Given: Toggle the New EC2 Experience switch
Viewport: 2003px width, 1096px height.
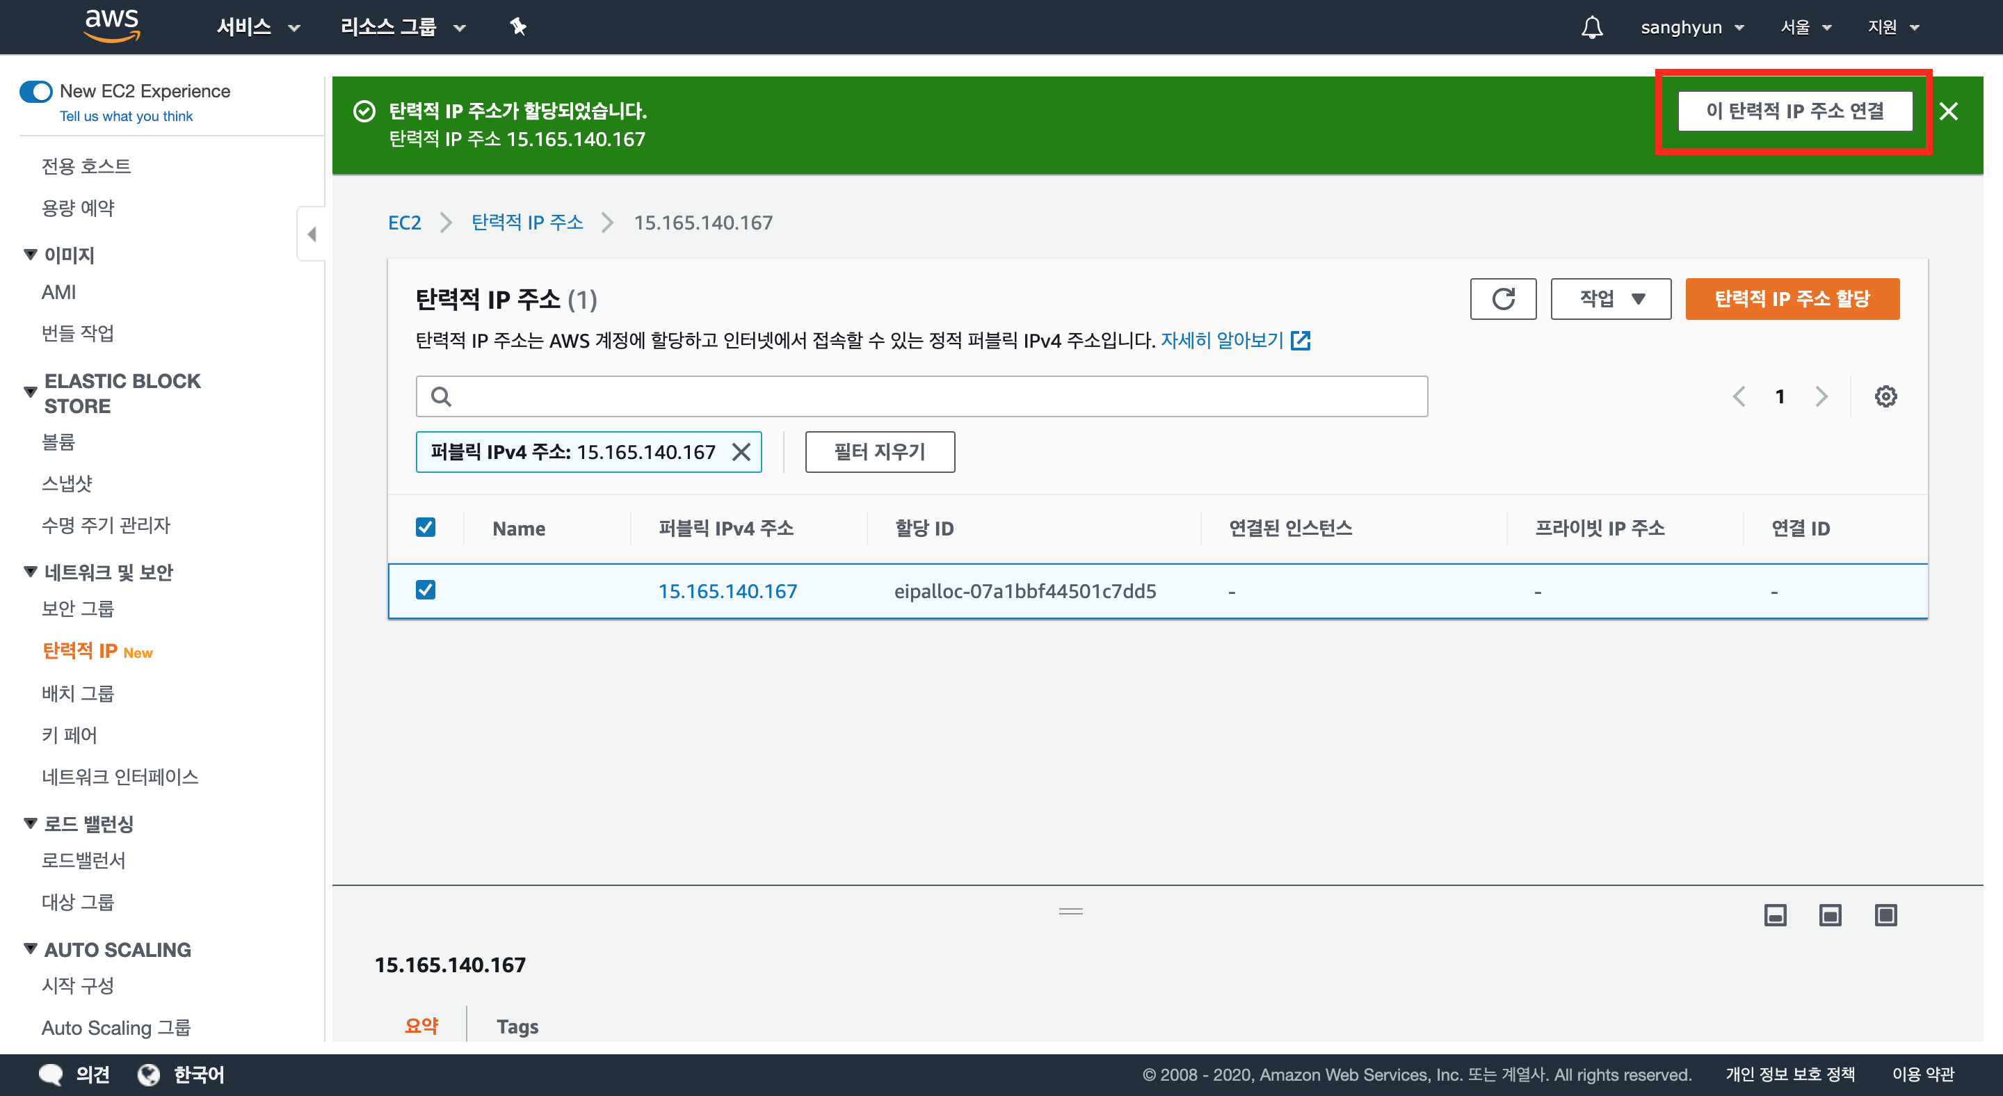Looking at the screenshot, I should pyautogui.click(x=35, y=91).
